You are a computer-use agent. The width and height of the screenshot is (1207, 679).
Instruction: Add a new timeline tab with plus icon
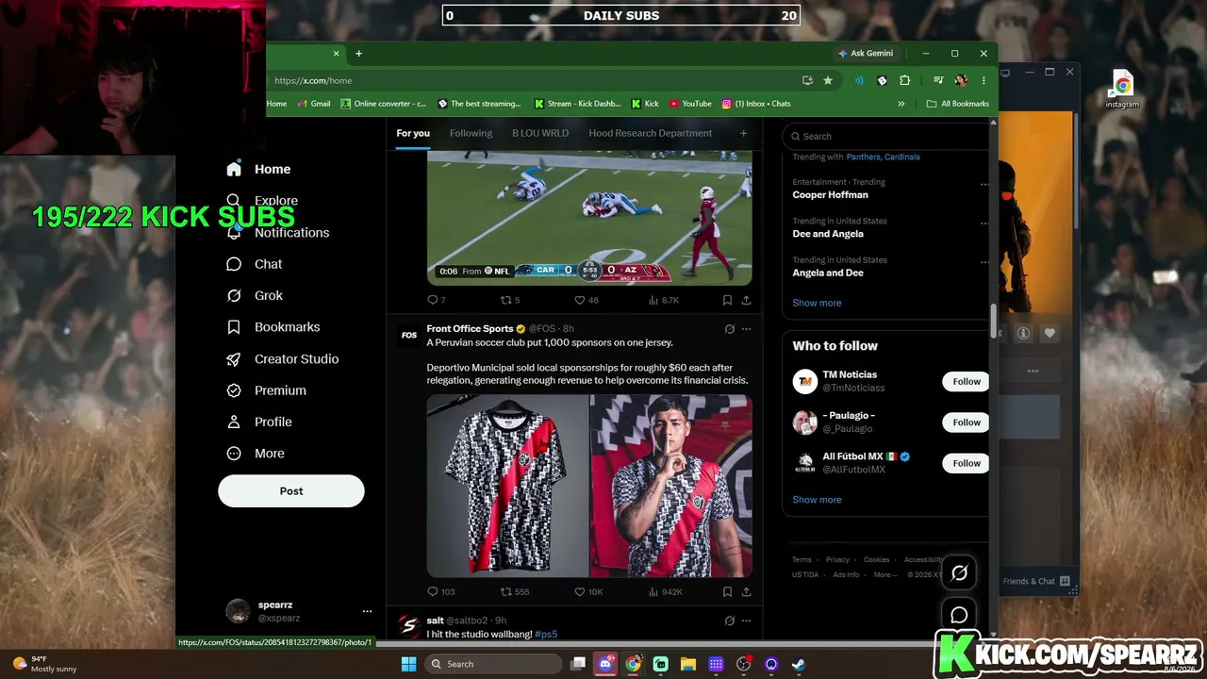[x=743, y=133]
